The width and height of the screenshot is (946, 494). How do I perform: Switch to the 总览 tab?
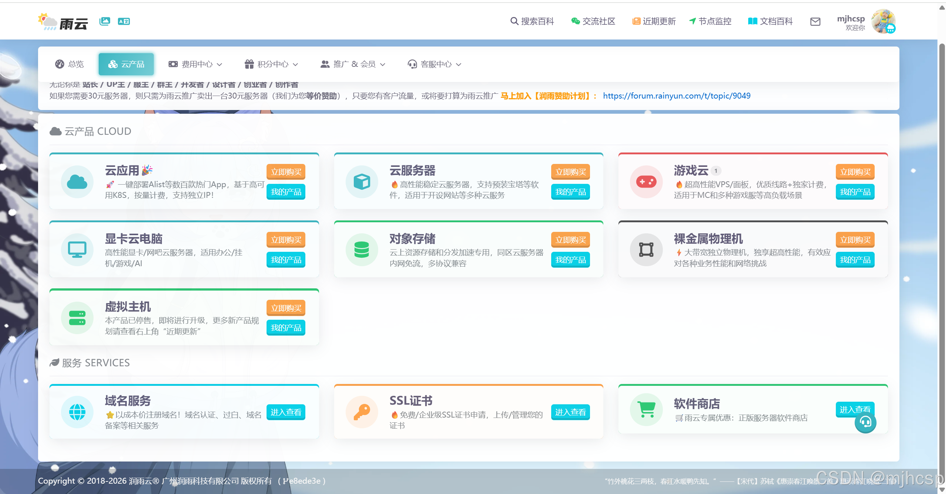[69, 64]
